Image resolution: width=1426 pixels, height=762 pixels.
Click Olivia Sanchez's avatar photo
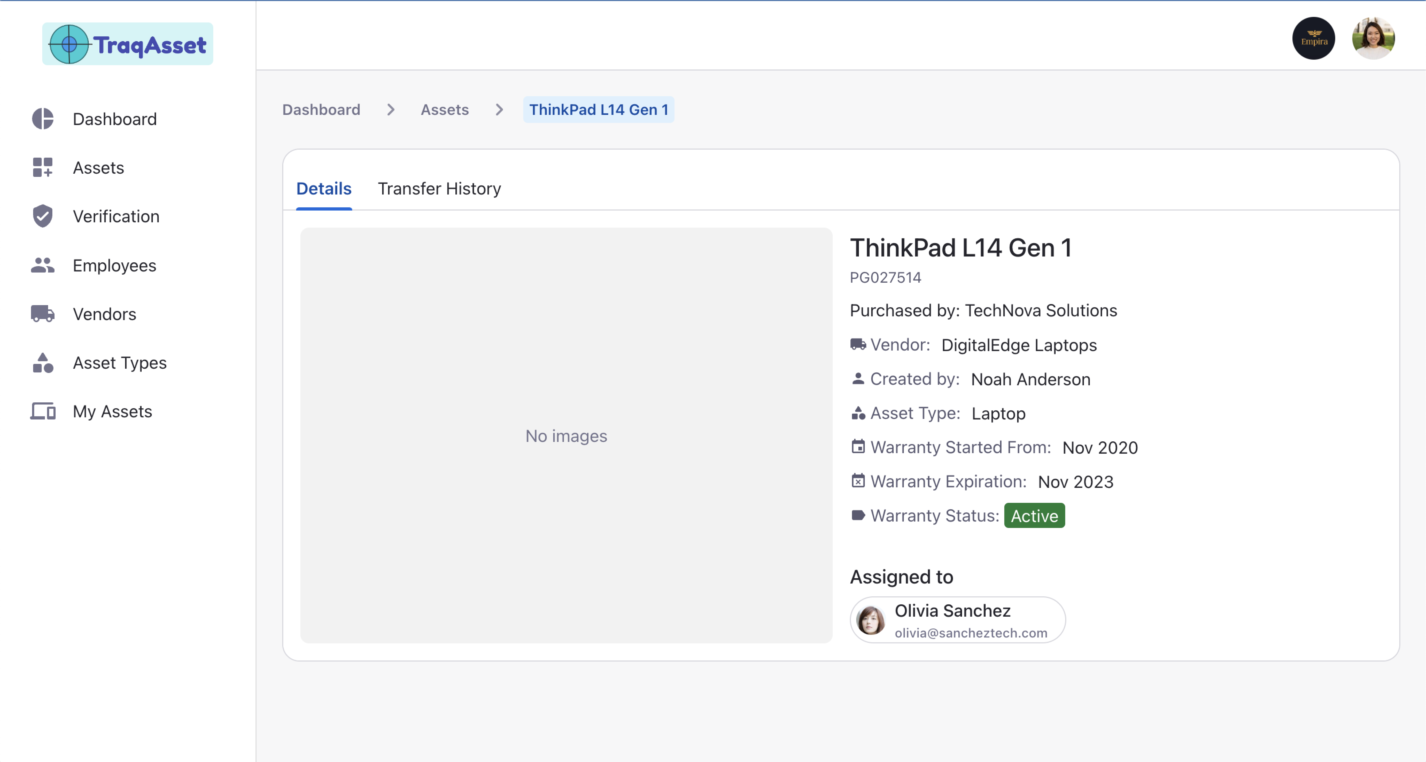coord(871,620)
